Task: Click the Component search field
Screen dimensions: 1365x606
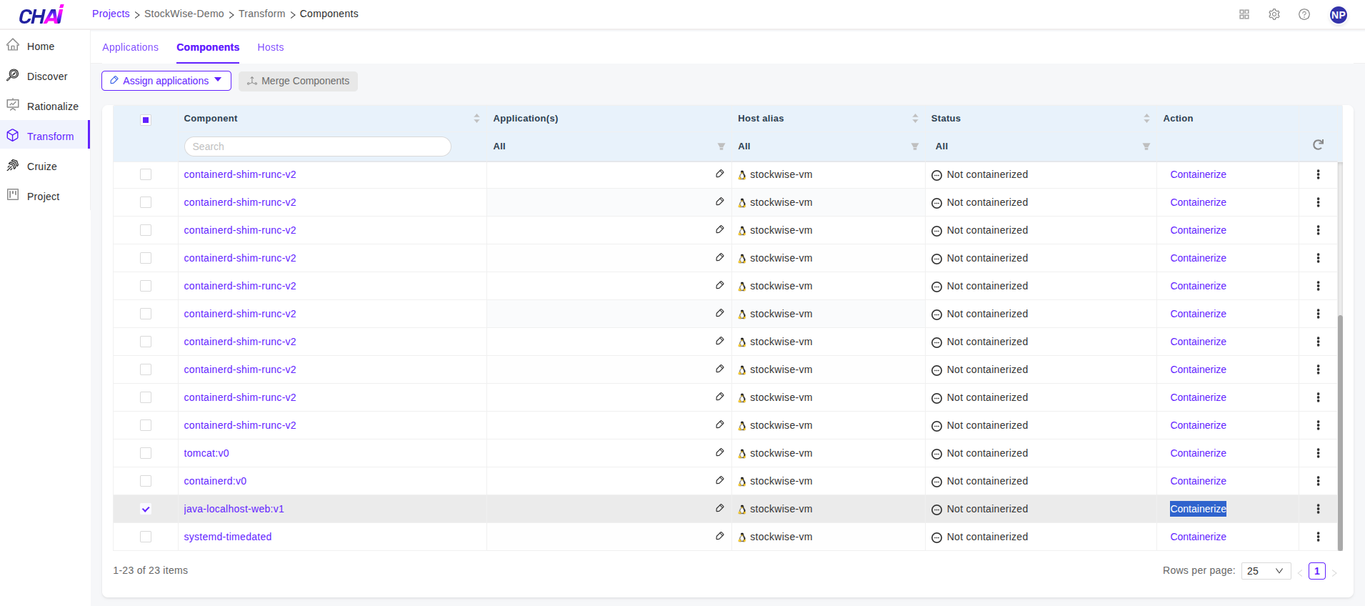Action: pos(318,146)
